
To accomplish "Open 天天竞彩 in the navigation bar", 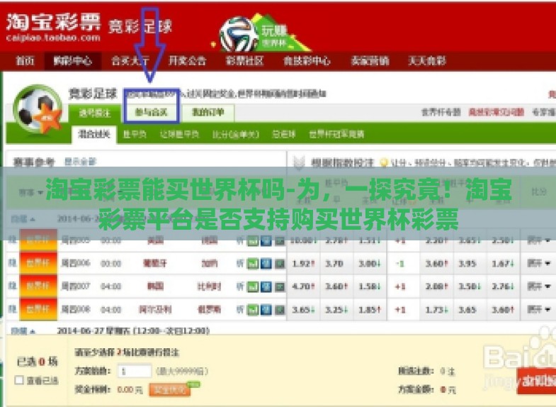I will 427,61.
